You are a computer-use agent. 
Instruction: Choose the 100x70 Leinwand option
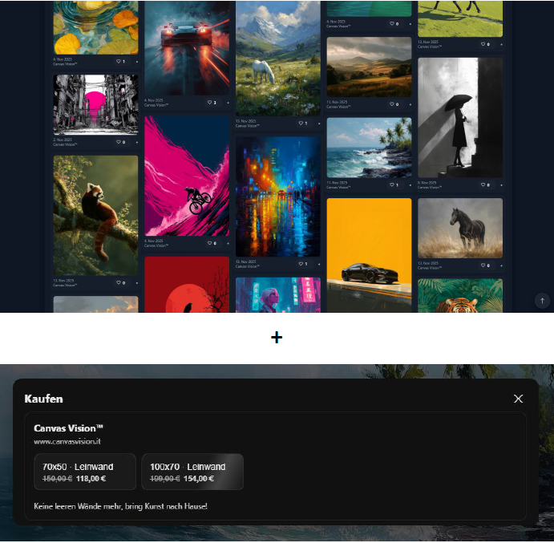point(192,472)
